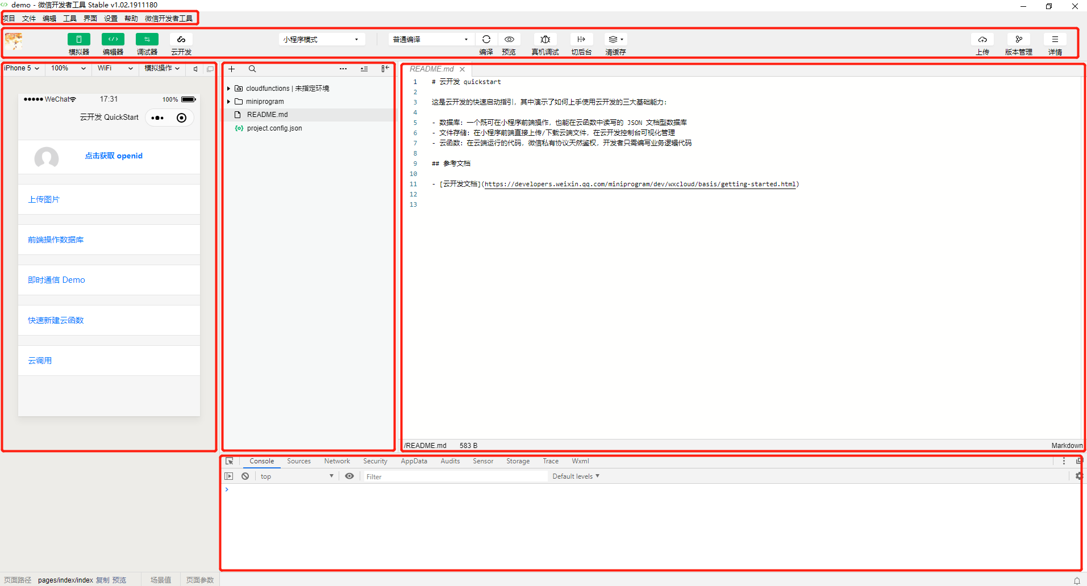1087x586 pixels.
Task: Click 快速新建云函数 in simulator
Action: point(56,320)
